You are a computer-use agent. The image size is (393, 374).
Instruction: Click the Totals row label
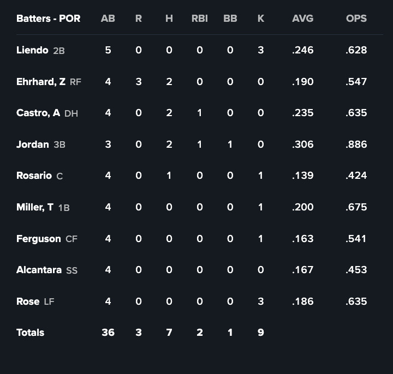click(31, 333)
